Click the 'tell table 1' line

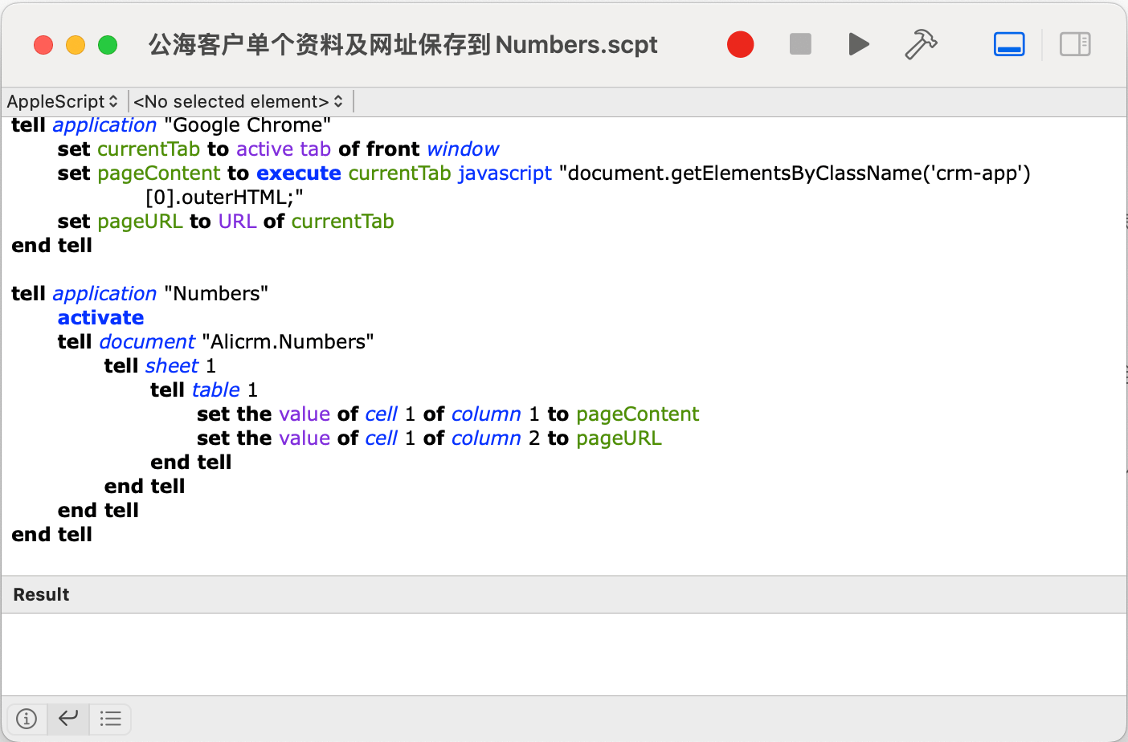204,390
